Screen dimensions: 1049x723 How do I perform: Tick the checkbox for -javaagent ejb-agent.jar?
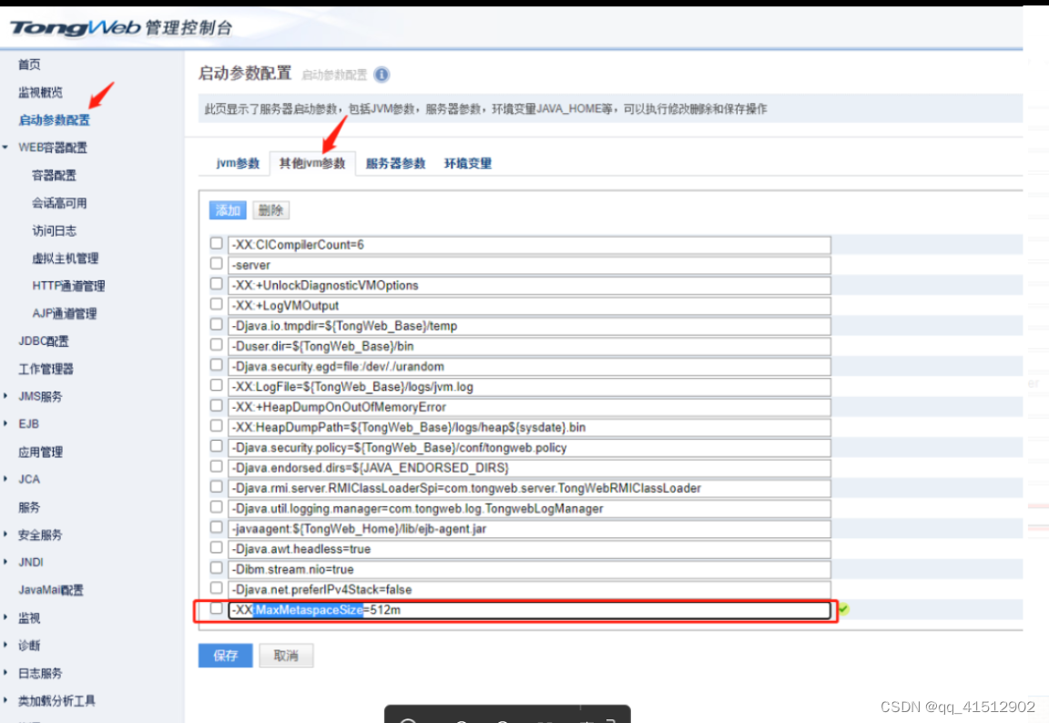216,527
